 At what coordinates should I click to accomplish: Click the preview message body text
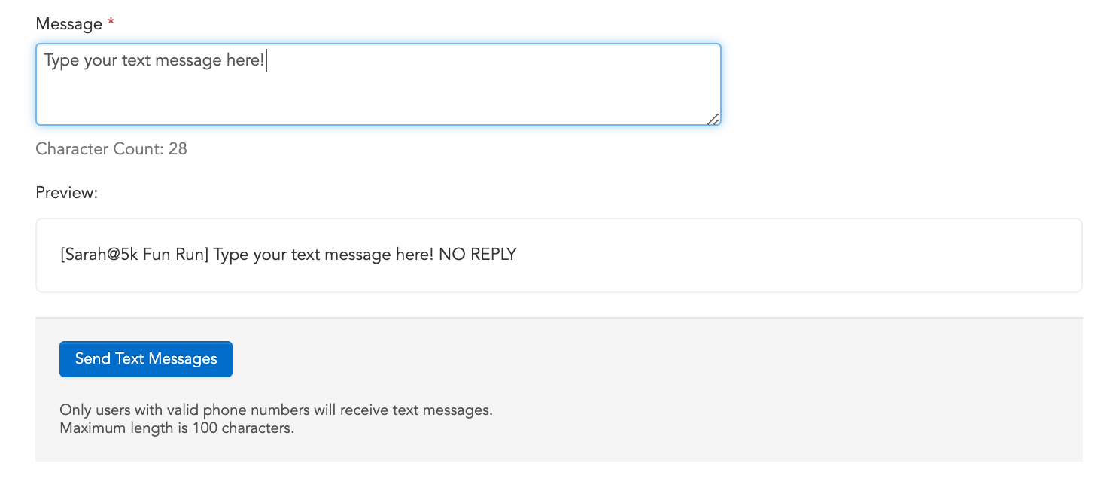pyautogui.click(x=324, y=255)
